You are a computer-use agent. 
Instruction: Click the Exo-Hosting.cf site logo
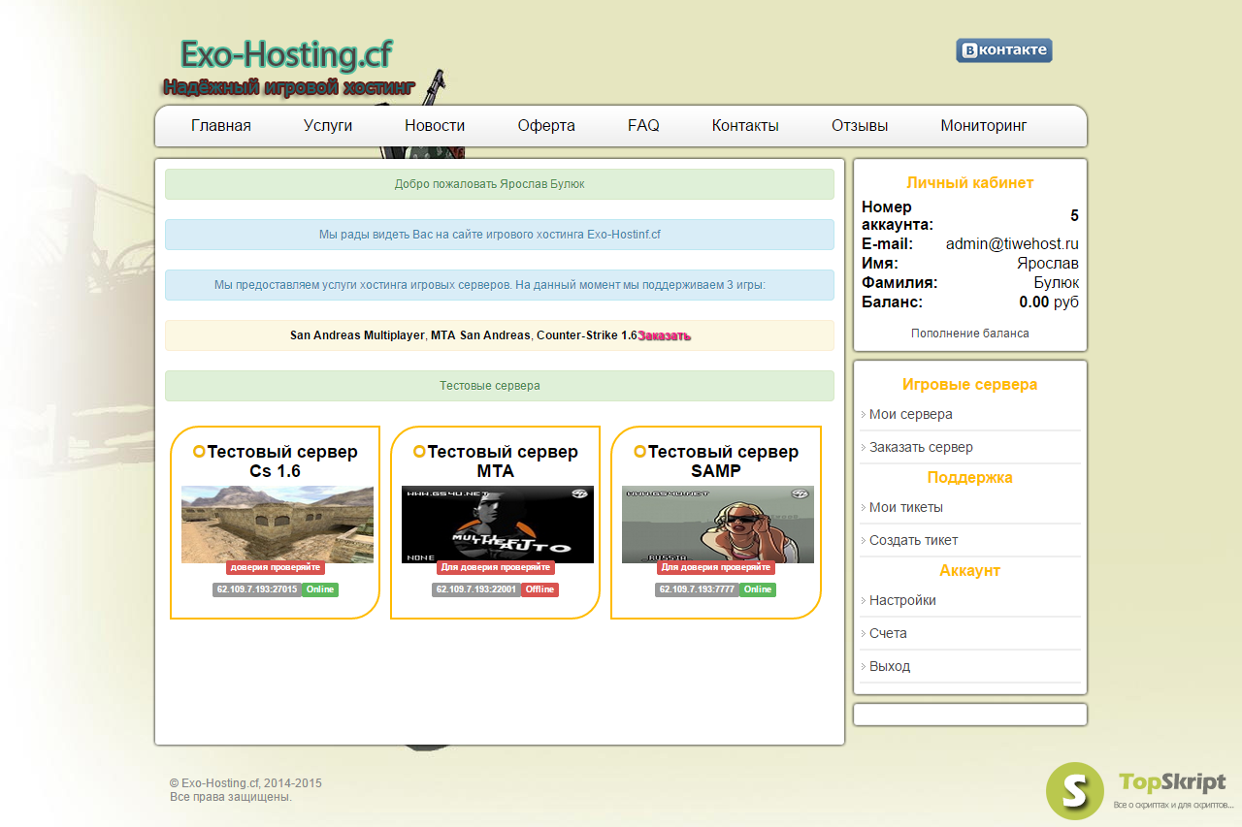click(287, 56)
